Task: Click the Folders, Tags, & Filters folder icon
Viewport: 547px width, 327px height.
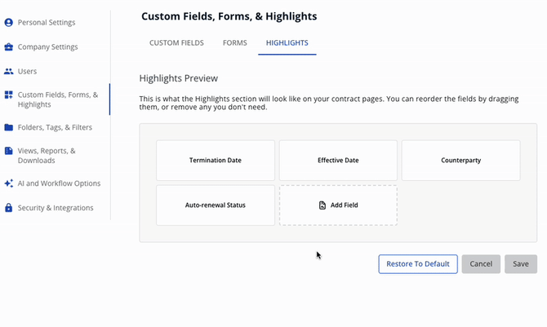Action: coord(9,128)
